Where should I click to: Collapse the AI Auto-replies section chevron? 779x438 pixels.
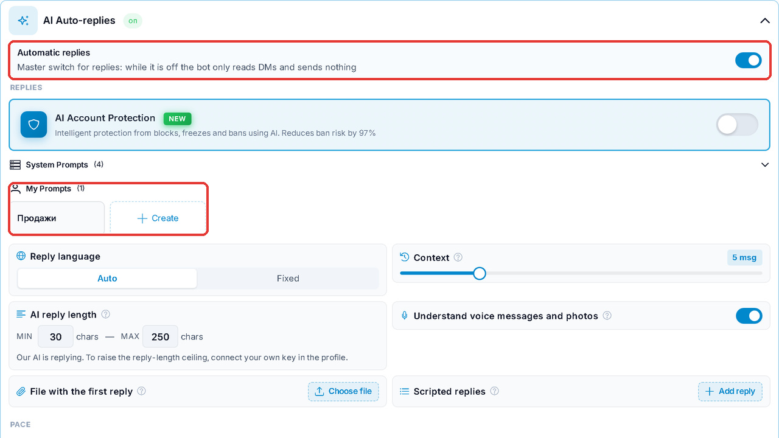coord(765,21)
